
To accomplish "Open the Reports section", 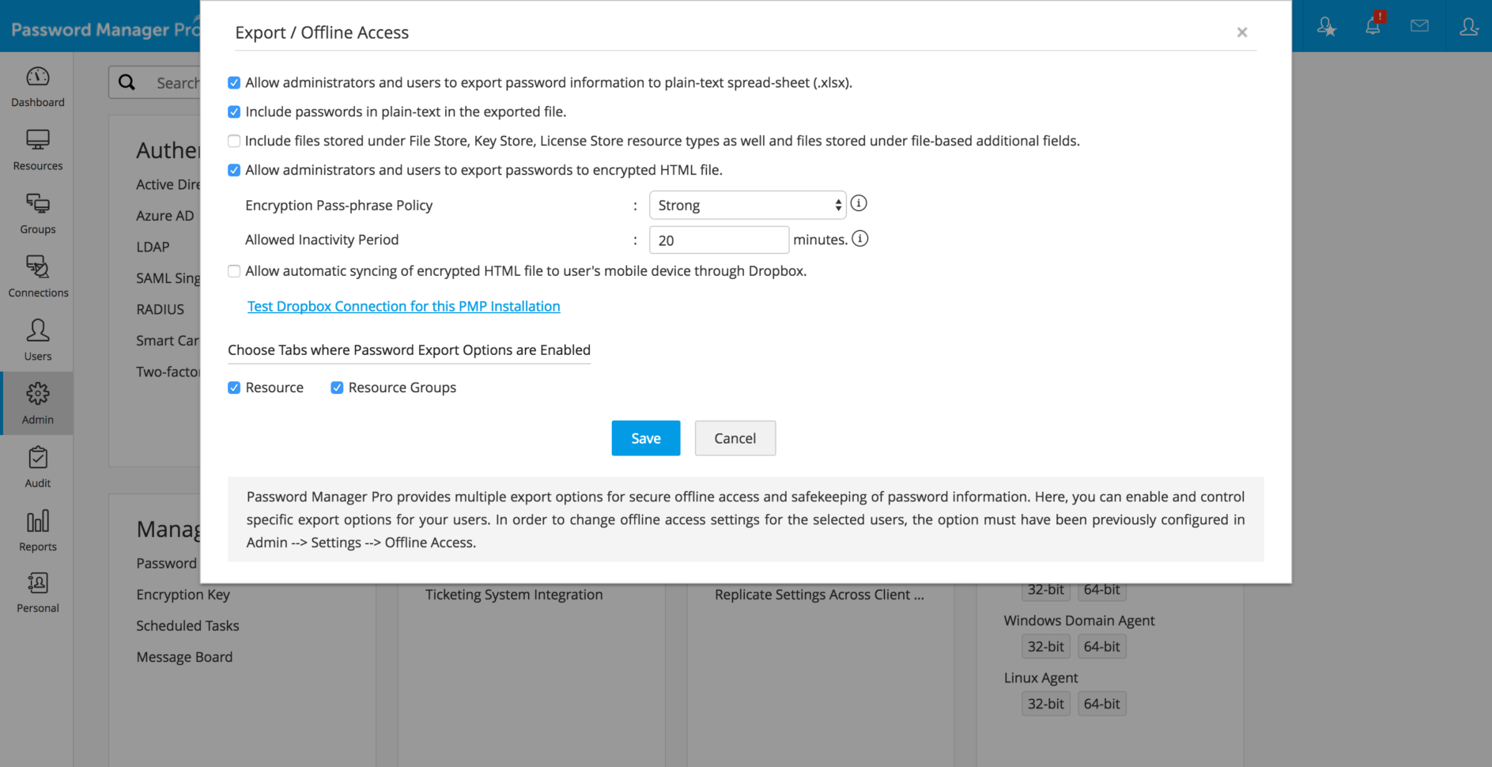I will pyautogui.click(x=37, y=529).
